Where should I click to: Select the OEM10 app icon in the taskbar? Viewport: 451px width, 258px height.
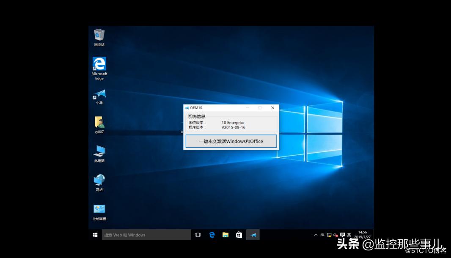pos(253,235)
